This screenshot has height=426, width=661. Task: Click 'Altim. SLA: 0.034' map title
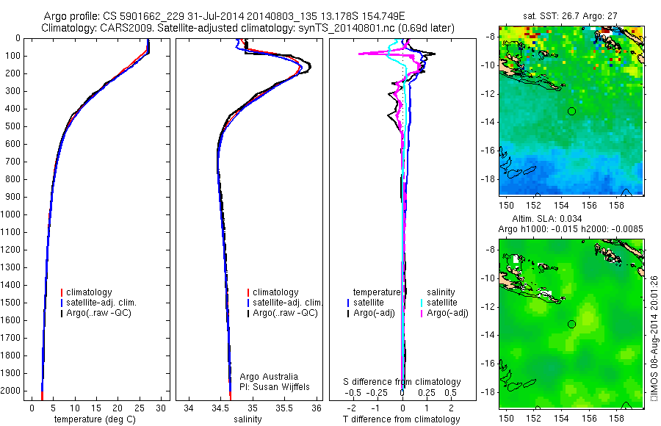(546, 219)
